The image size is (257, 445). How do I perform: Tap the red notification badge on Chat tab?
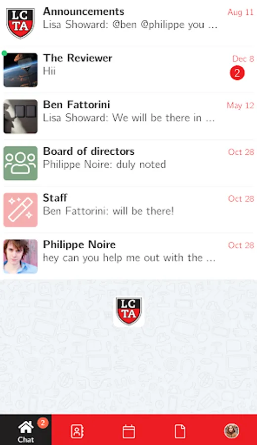43,423
